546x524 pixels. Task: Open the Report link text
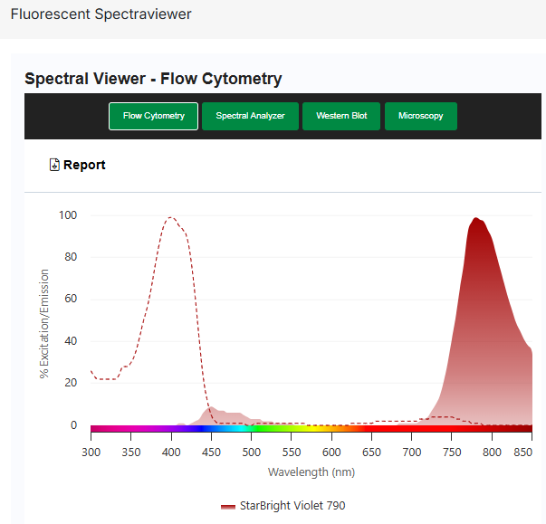point(84,165)
